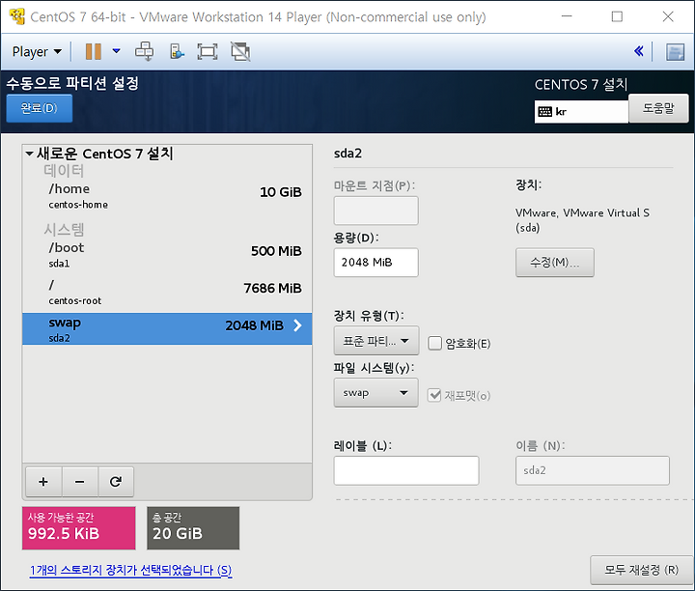Click the total space 20 GiB box
The width and height of the screenshot is (695, 591).
pyautogui.click(x=193, y=528)
